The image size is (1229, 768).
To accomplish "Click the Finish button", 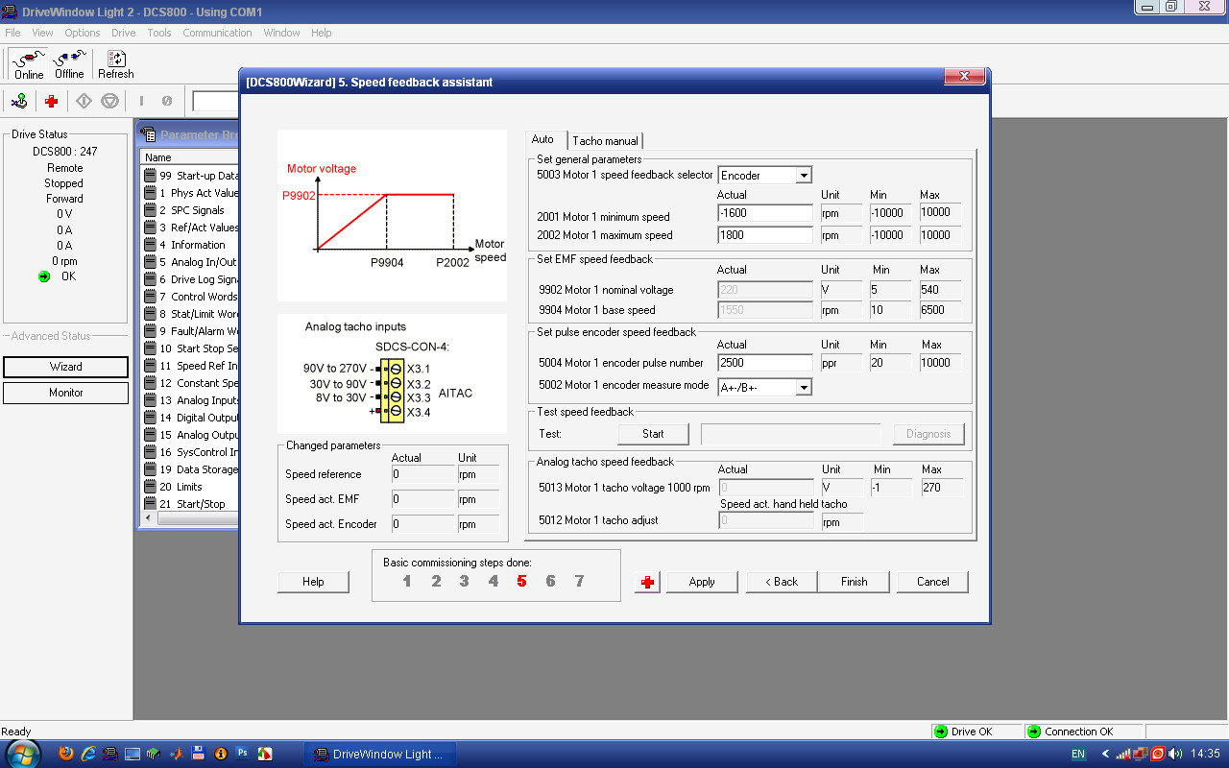I will 854,582.
